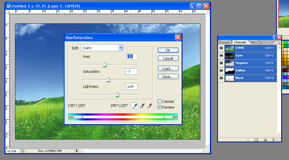
Task: Click Cancel in Hue/Saturation dialog
Action: coord(168,58)
